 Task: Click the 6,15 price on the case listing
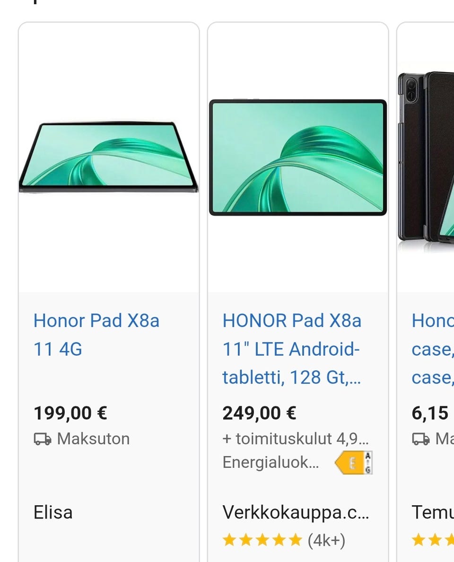pyautogui.click(x=430, y=413)
